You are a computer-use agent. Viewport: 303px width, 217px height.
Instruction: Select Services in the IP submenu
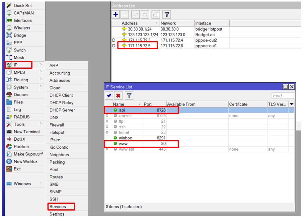(x=58, y=207)
